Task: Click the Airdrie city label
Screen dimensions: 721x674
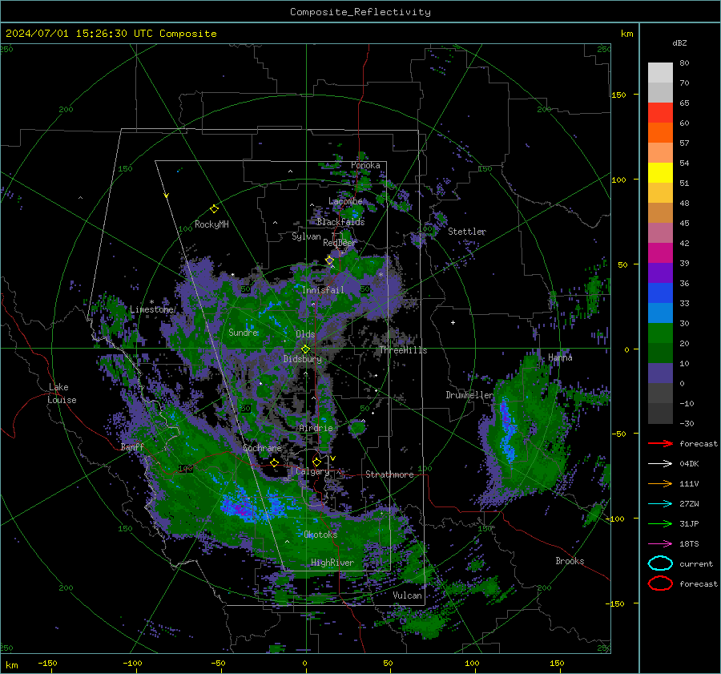Action: pyautogui.click(x=316, y=428)
